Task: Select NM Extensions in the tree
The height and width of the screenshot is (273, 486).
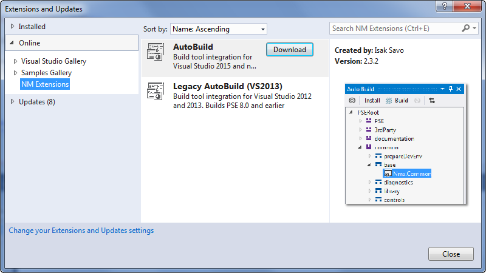Action: (45, 84)
